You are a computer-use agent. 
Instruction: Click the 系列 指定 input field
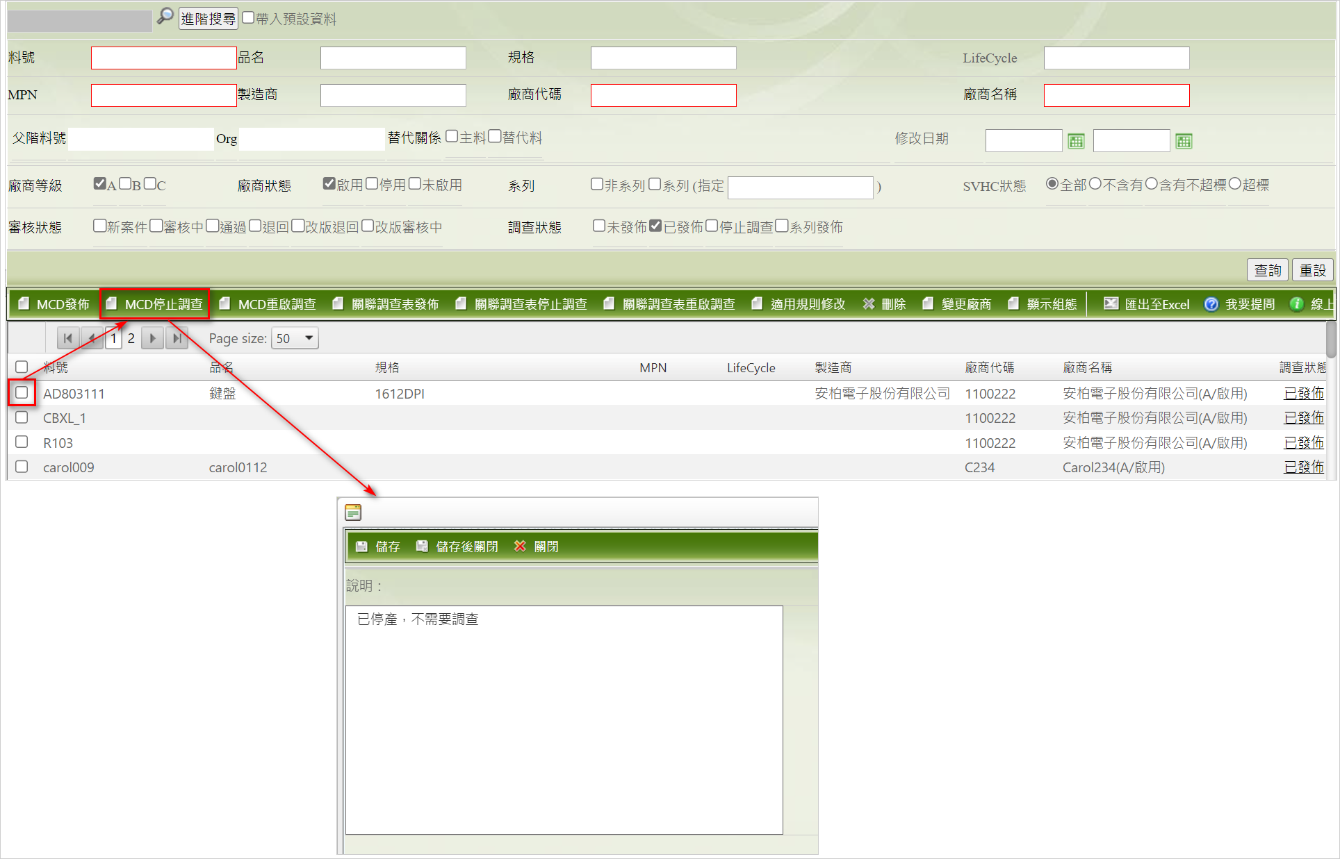801,187
